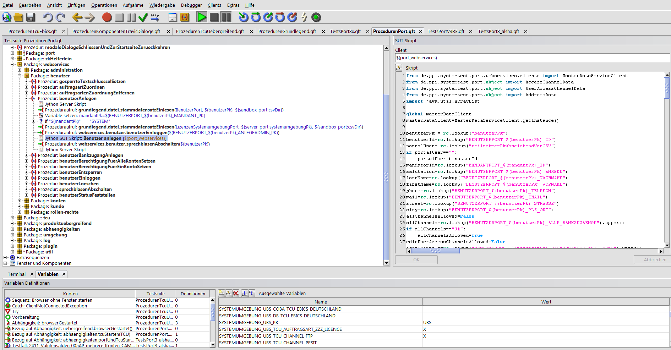
Task: Click the http request recording icon
Action: click(155, 17)
